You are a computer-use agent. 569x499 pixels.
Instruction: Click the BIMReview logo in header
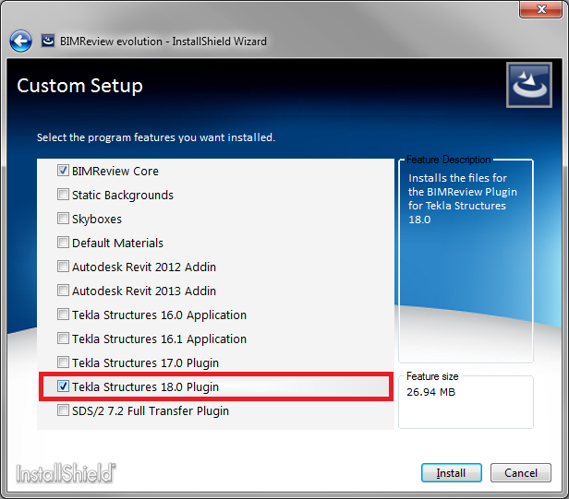[529, 85]
